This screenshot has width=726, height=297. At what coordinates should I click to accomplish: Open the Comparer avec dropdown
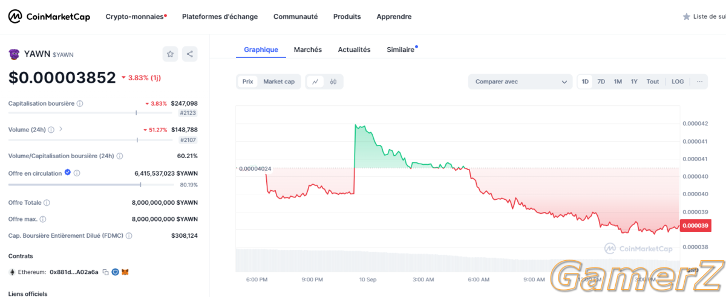point(520,81)
